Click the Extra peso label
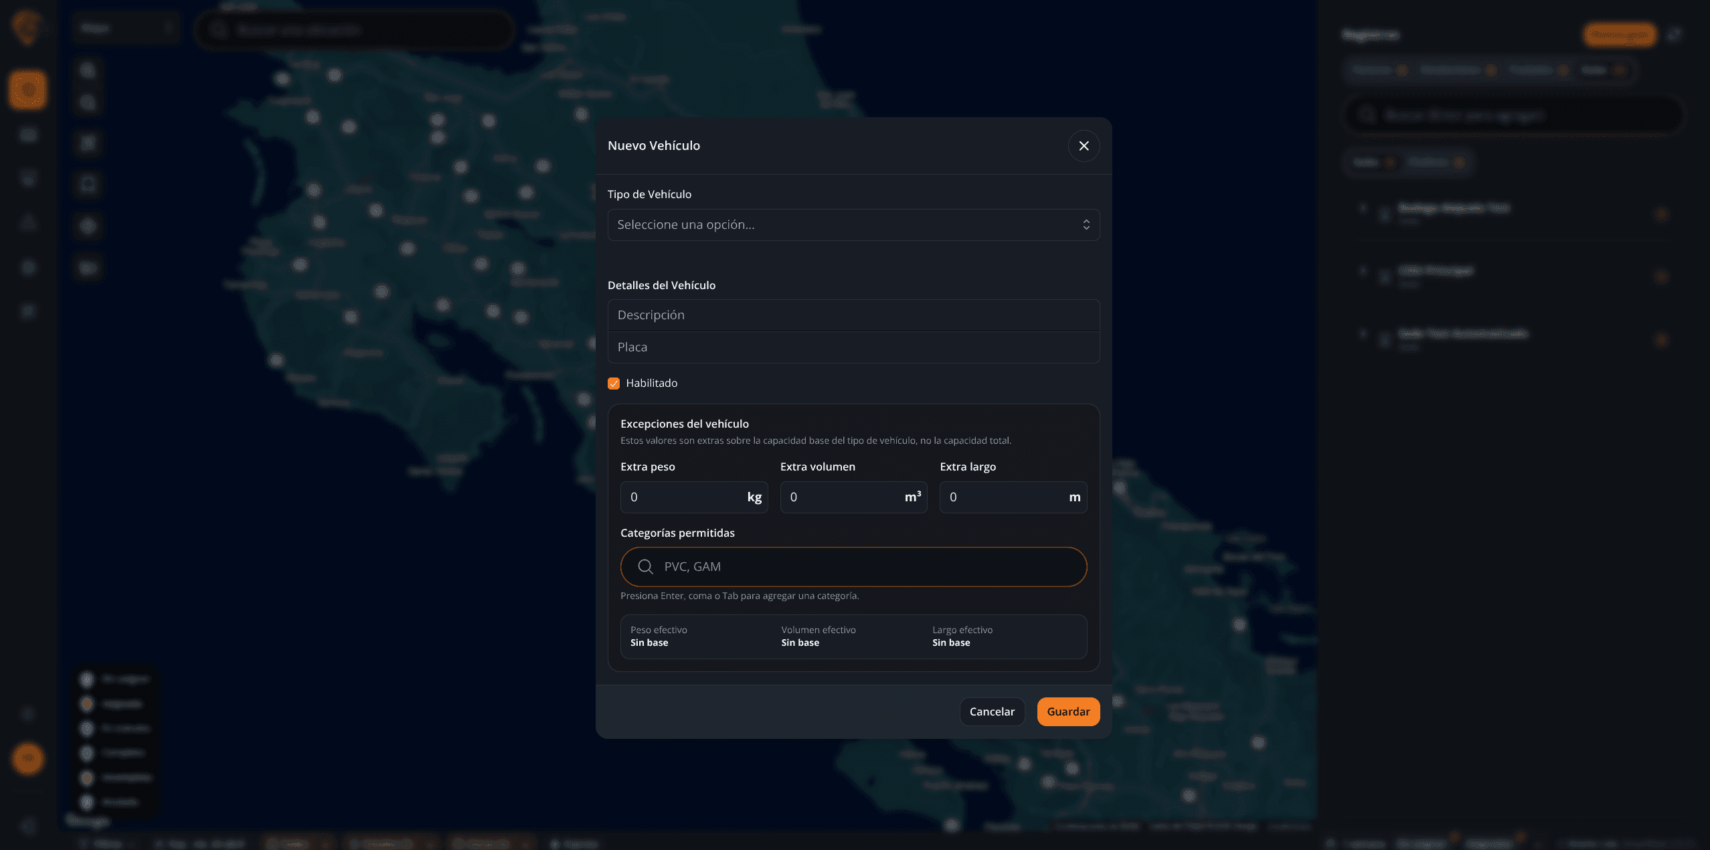Viewport: 1710px width, 850px height. (648, 466)
